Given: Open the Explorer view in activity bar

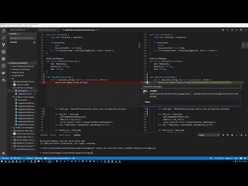Looking at the screenshot, I should tap(3, 31).
